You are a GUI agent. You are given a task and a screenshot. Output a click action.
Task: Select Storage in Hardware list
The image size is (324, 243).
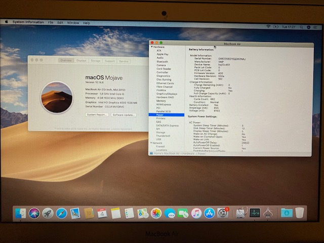[x=160, y=133]
